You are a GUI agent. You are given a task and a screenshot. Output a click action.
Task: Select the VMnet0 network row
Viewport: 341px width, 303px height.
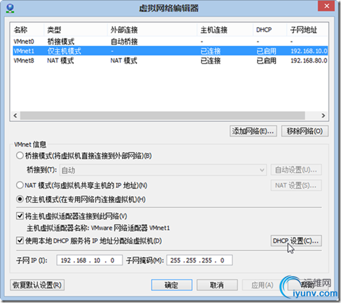(170, 41)
